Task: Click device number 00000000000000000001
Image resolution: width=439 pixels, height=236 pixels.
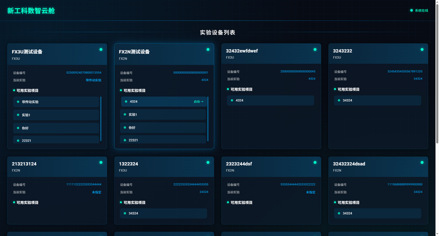Action: (x=190, y=73)
